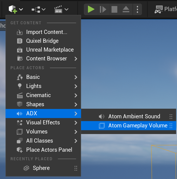Screen dimensions: 177x179
Task: Click the Quickly Add to Project cube icon
Action: 13,9
